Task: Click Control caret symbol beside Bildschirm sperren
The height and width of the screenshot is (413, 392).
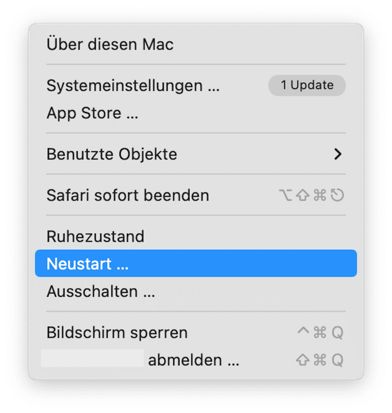Action: (x=303, y=331)
